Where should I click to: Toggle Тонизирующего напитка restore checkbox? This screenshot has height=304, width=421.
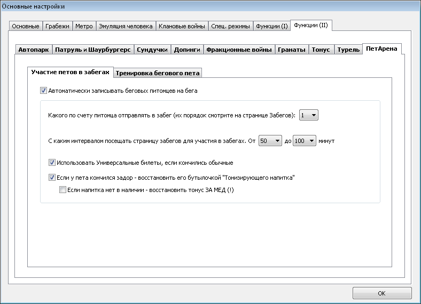click(x=52, y=178)
